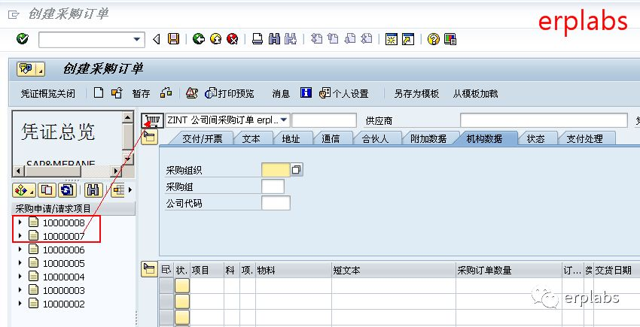This screenshot has height=327, width=640.
Task: Click the 采购组 input field
Action: 273,186
